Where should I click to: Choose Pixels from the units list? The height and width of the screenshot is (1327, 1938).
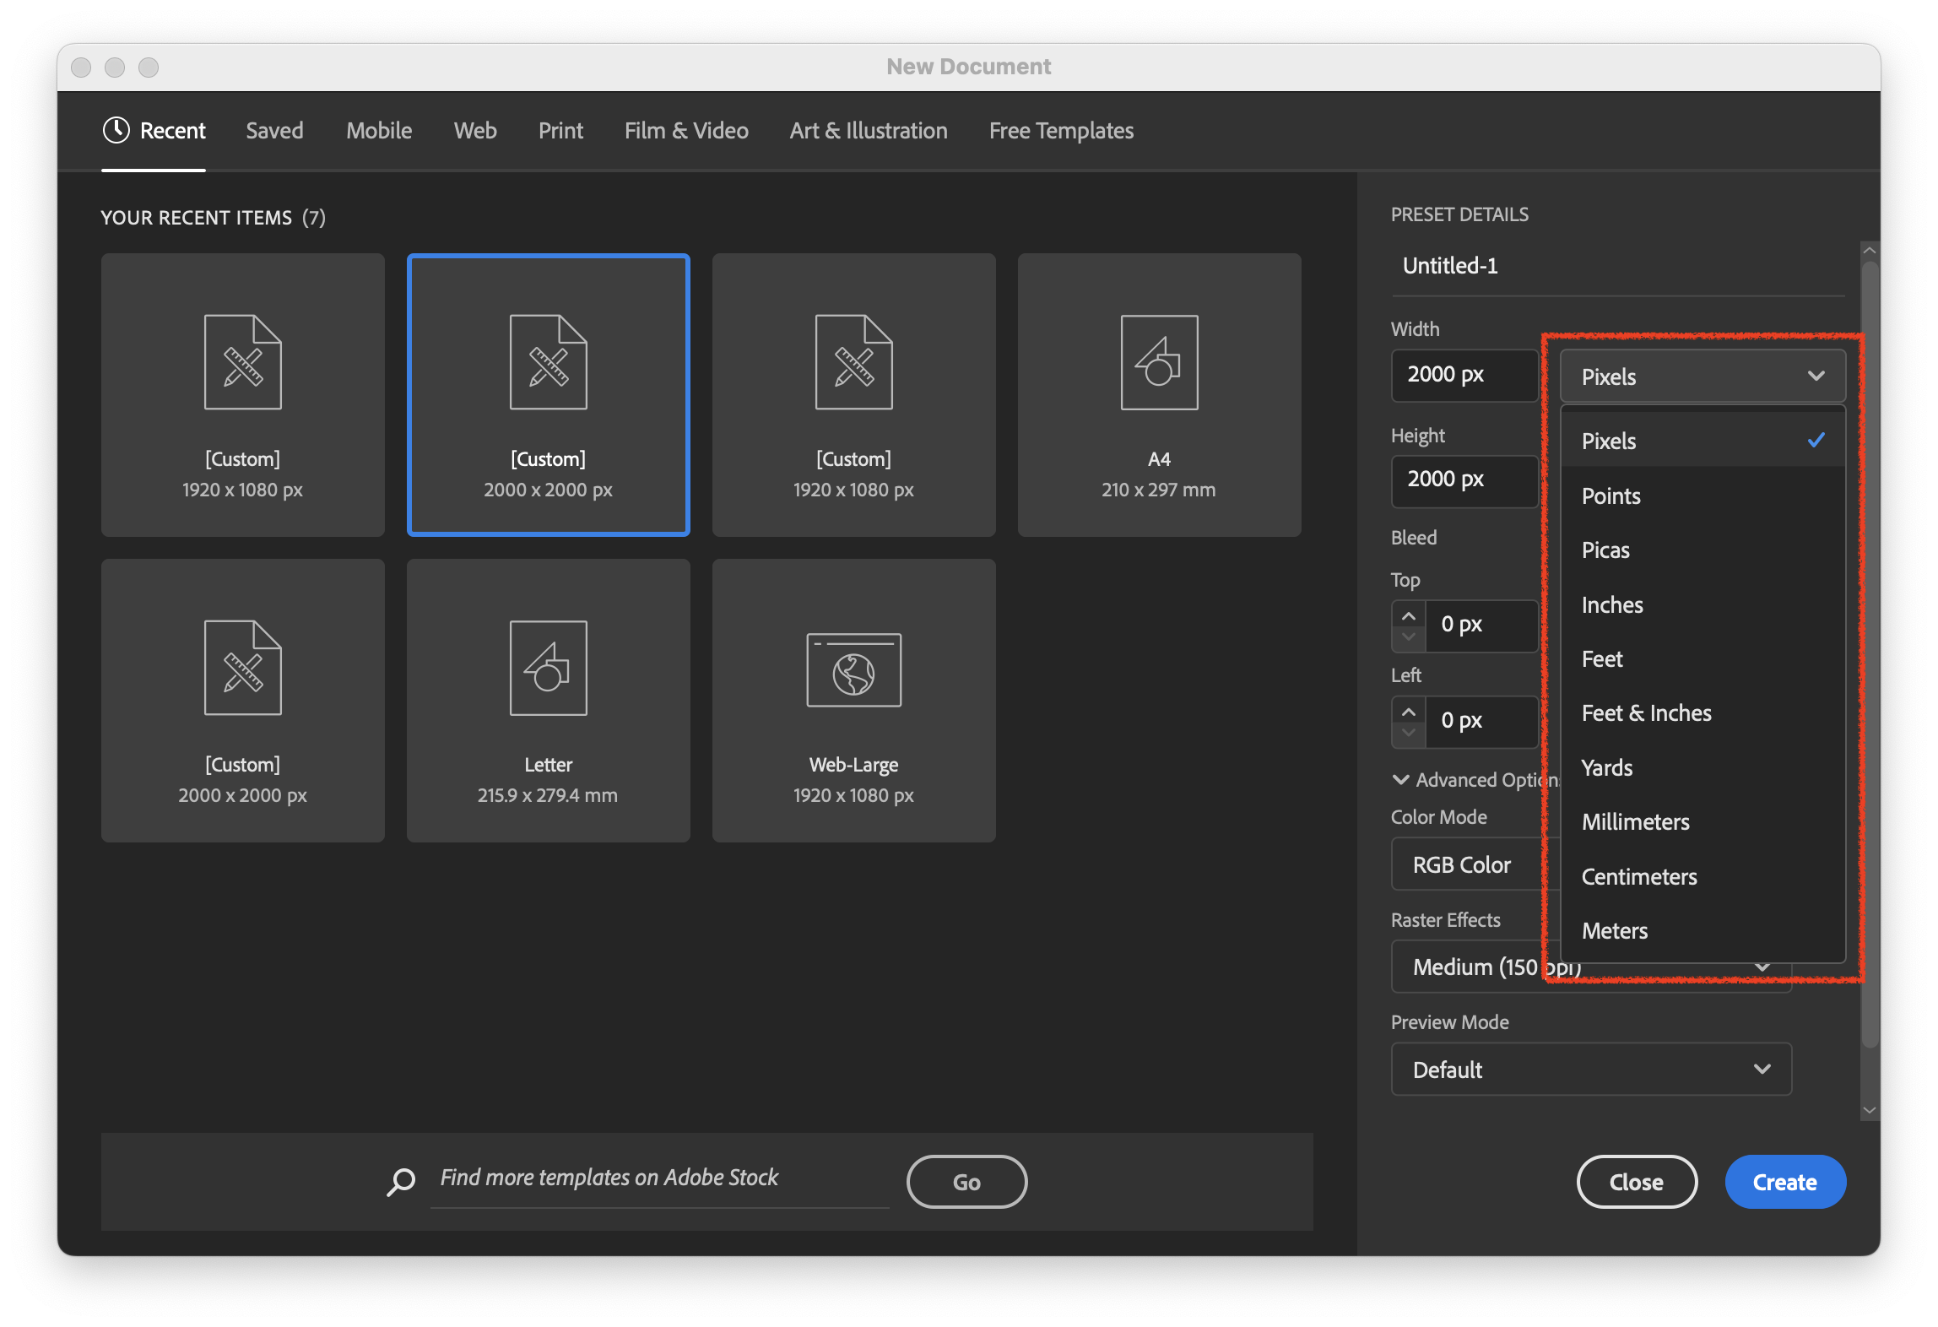1702,441
